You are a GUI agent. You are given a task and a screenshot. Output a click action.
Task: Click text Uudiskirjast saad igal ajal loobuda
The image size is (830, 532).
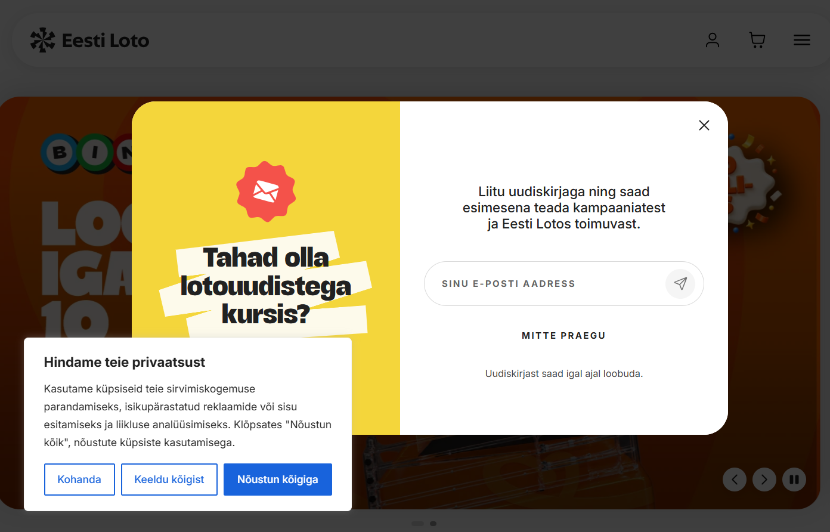coord(564,374)
